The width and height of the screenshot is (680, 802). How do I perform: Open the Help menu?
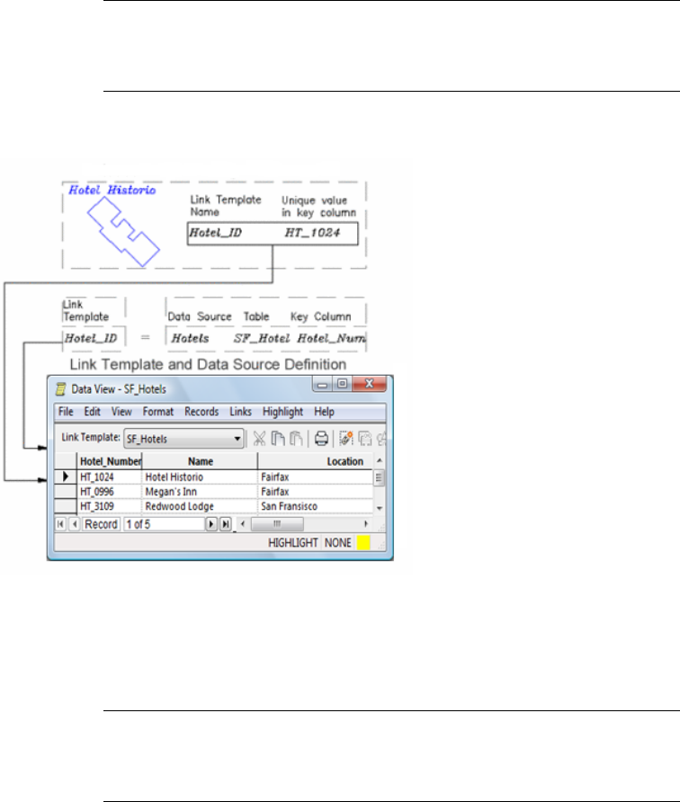324,412
